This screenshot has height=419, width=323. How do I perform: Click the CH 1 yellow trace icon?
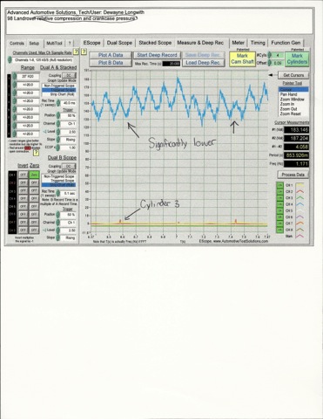coord(299,185)
